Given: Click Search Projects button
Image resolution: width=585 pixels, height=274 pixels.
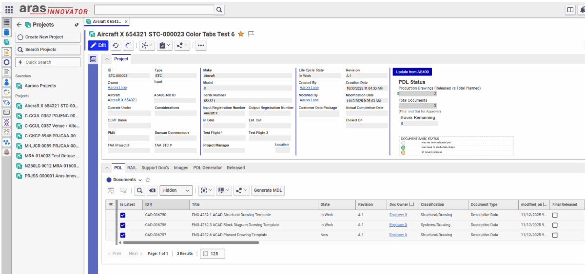Looking at the screenshot, I should point(48,50).
